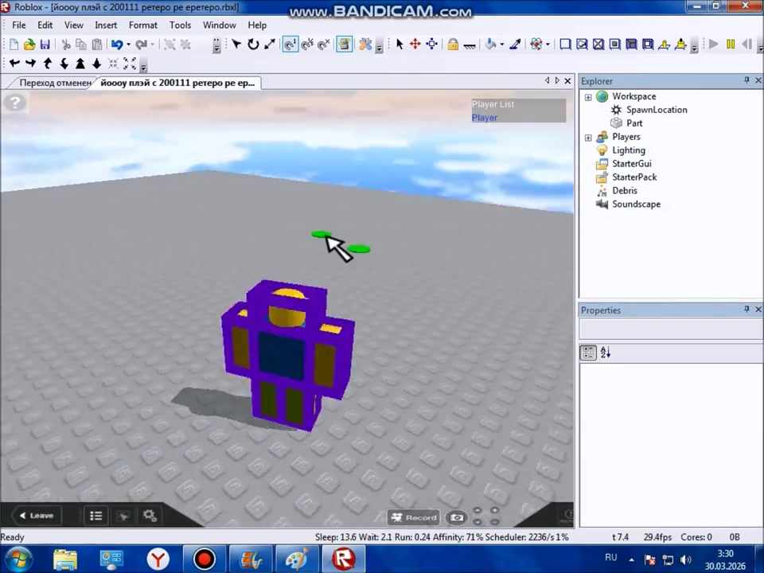This screenshot has width=764, height=573.
Task: Toggle the categorized properties view button
Action: tap(588, 353)
